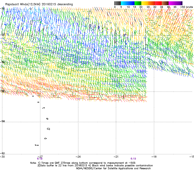
Task: Click the '-24' longitude axis label
Action: click(x=78, y=157)
